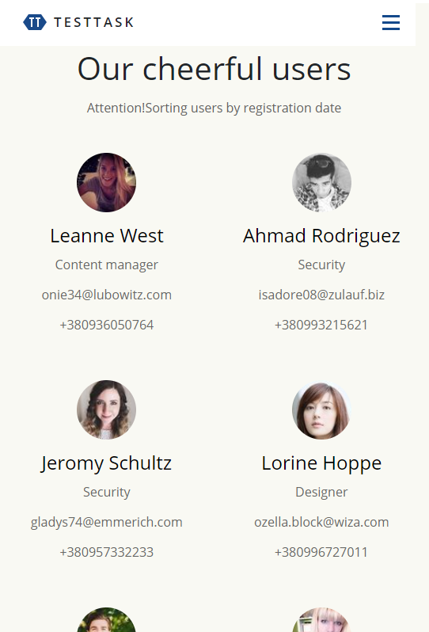Select Jeromy Schultz's avatar photo
The image size is (429, 632).
pyautogui.click(x=106, y=409)
